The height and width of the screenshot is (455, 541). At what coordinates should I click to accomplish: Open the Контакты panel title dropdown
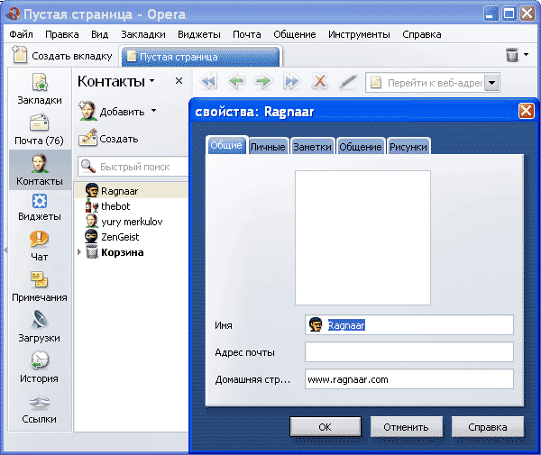pyautogui.click(x=151, y=81)
